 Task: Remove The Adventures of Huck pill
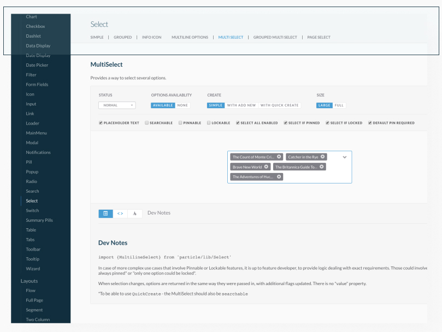(x=279, y=176)
